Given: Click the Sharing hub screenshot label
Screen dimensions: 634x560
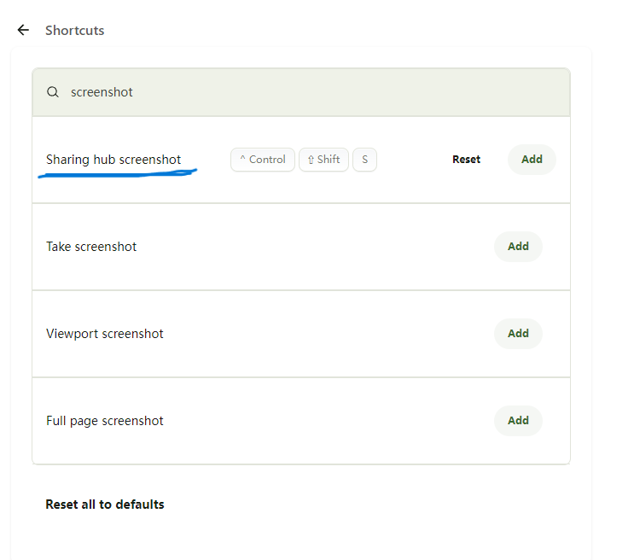Looking at the screenshot, I should pyautogui.click(x=113, y=160).
